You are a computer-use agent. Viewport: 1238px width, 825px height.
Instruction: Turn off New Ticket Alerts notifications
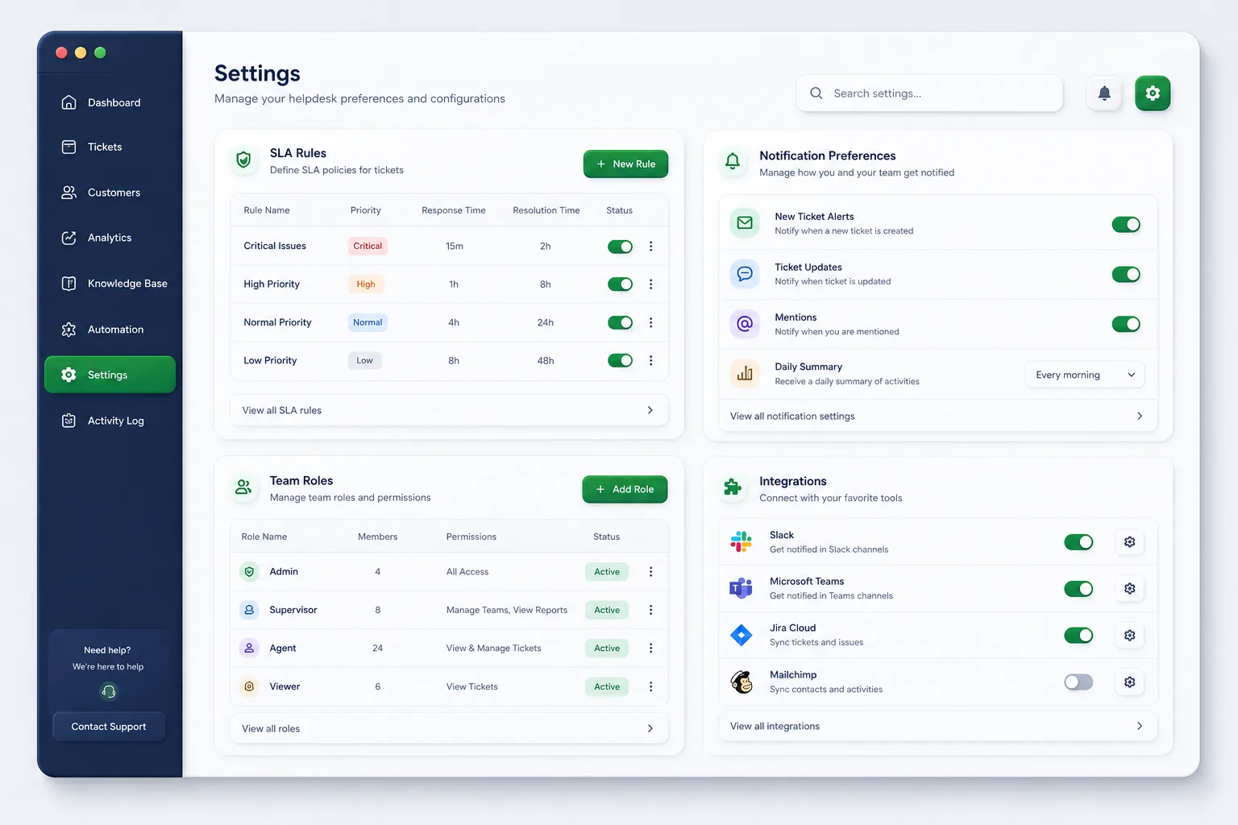(1126, 224)
